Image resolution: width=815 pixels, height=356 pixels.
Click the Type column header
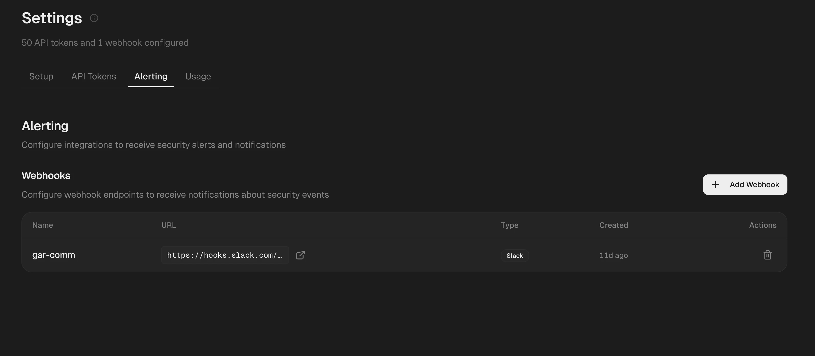pos(509,225)
